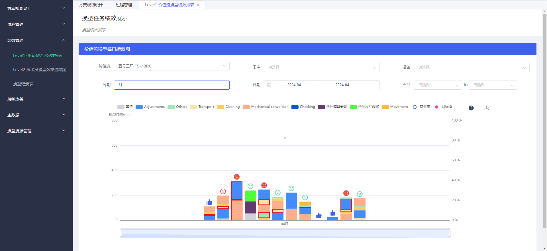Image resolution: width=547 pixels, height=251 pixels.
Task: Click the start date 2024-04 field
Action: 294,85
